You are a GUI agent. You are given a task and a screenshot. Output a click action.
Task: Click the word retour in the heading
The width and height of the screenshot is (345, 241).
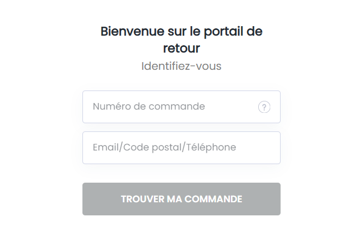(x=181, y=48)
